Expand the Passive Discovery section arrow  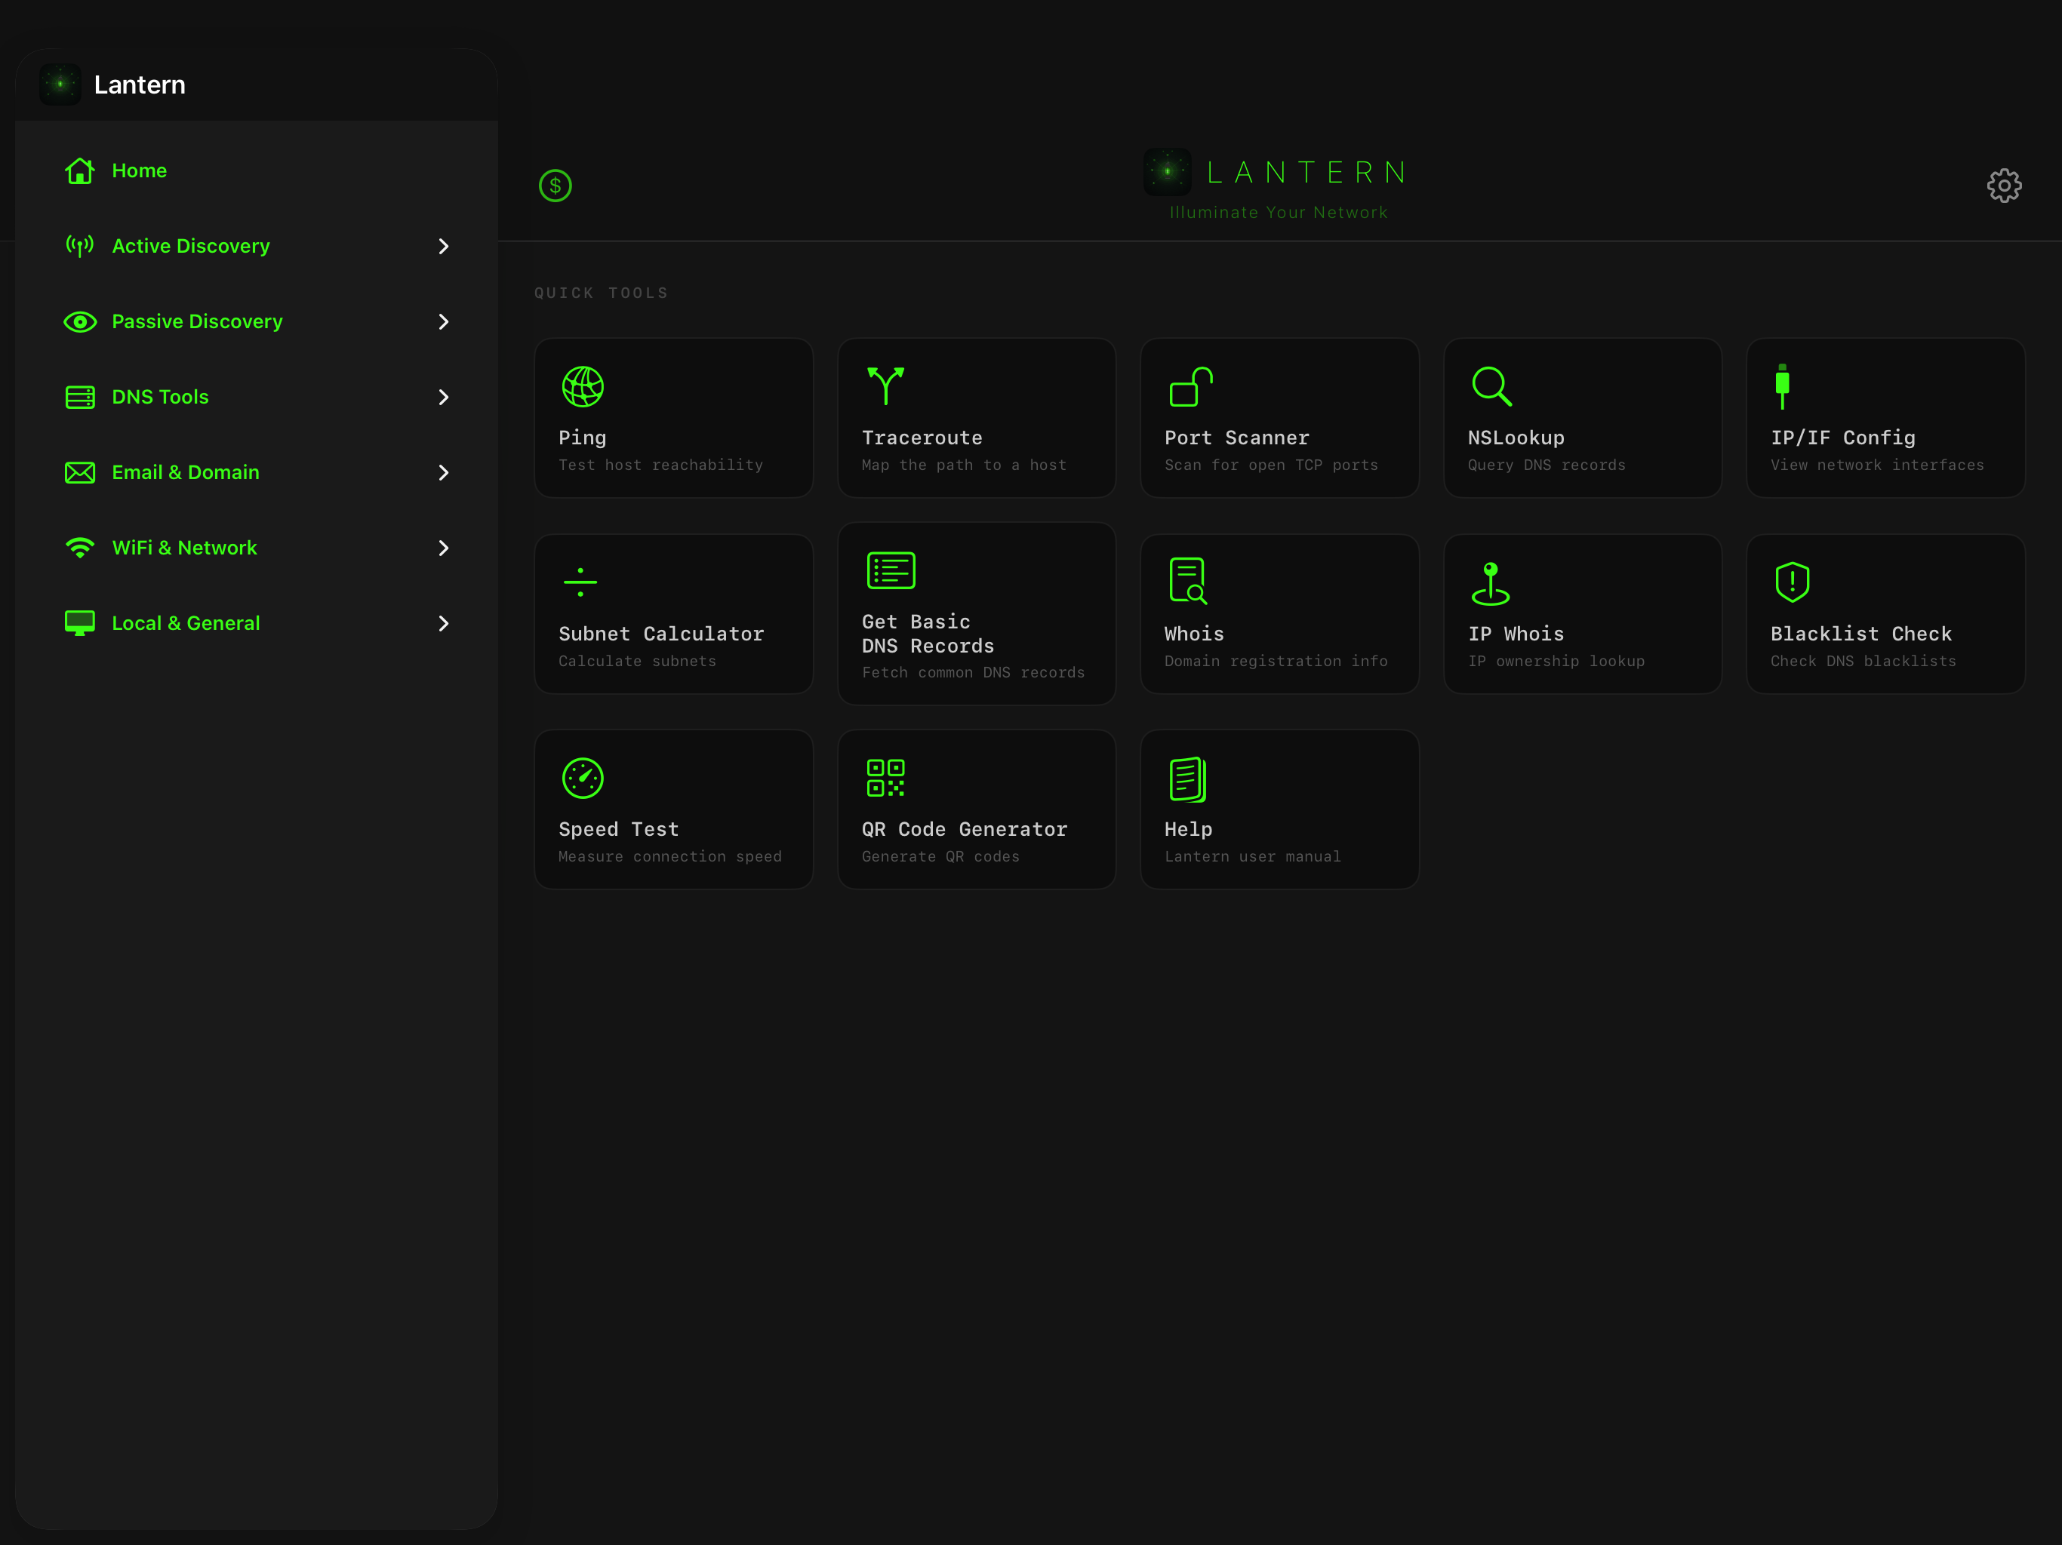click(444, 321)
